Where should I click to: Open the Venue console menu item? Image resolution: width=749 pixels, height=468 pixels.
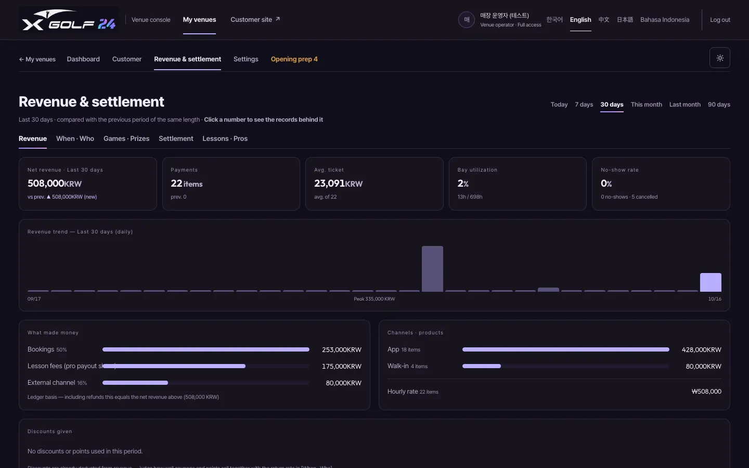(151, 20)
